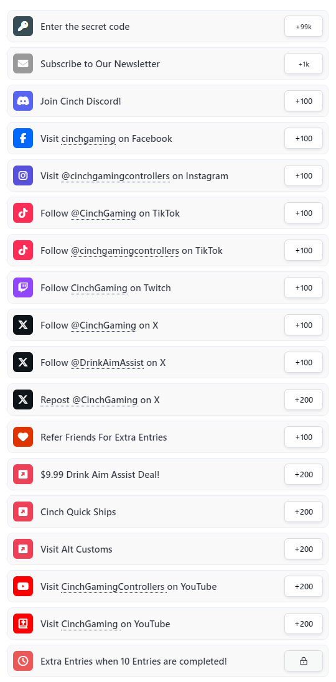Click the +1k newsletter entry button
Screen dimensions: 336x682
click(304, 63)
